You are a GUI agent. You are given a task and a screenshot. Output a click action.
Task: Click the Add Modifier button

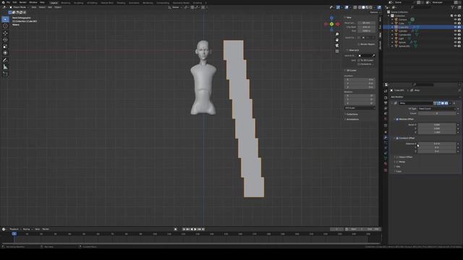point(397,97)
